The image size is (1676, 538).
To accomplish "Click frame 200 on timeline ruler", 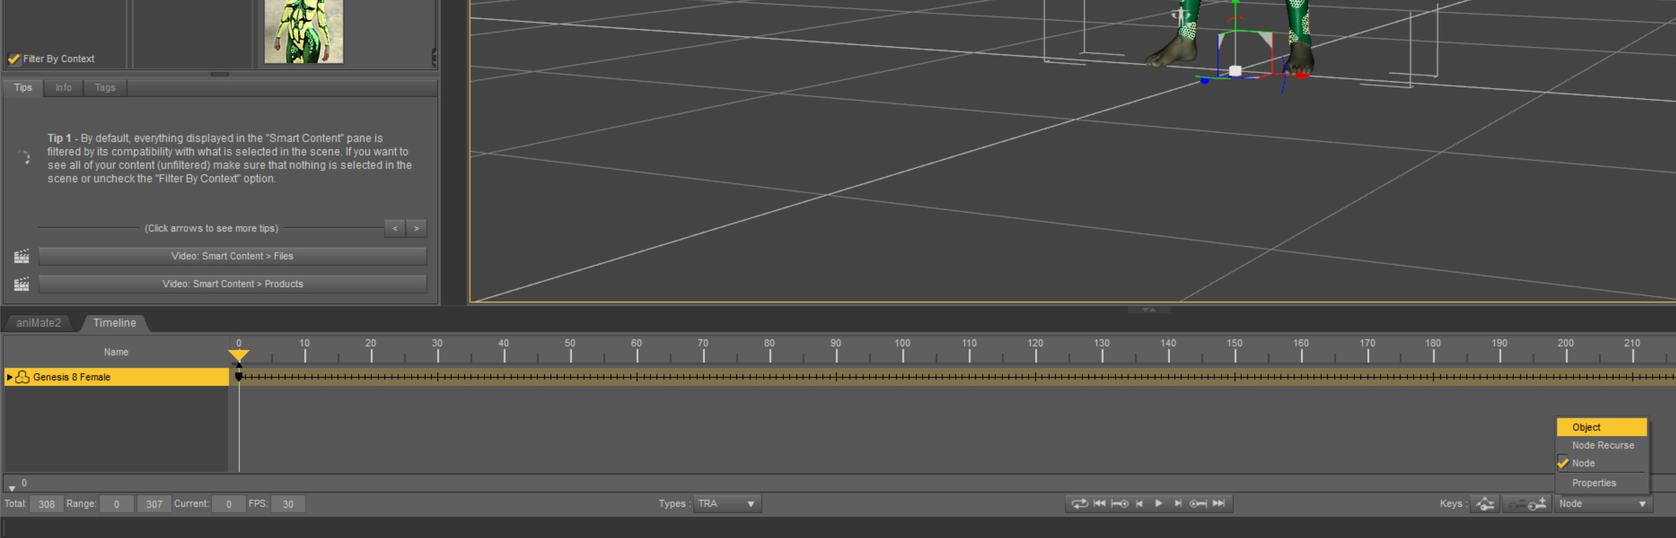I will 1566,351.
